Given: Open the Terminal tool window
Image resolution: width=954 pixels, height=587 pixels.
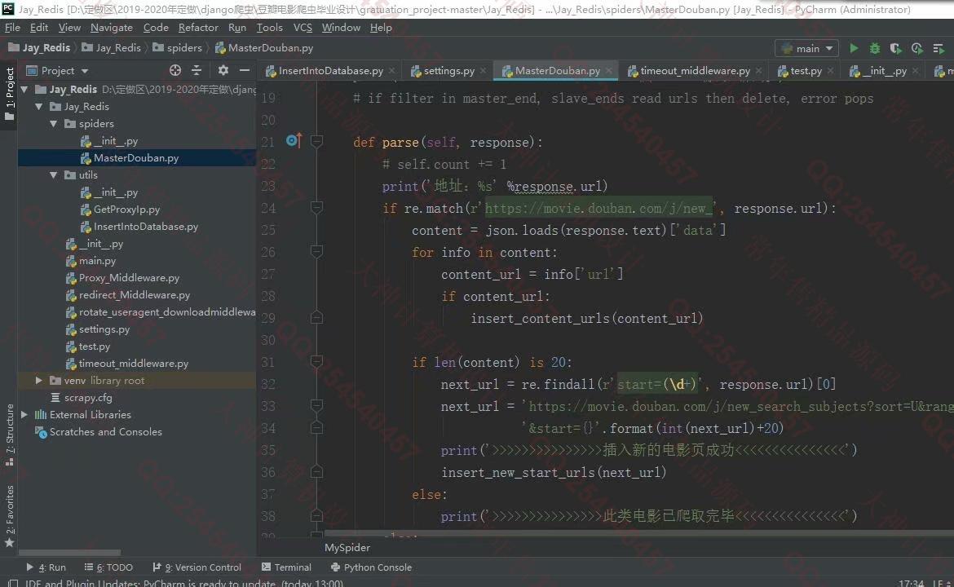Looking at the screenshot, I should click(x=286, y=567).
